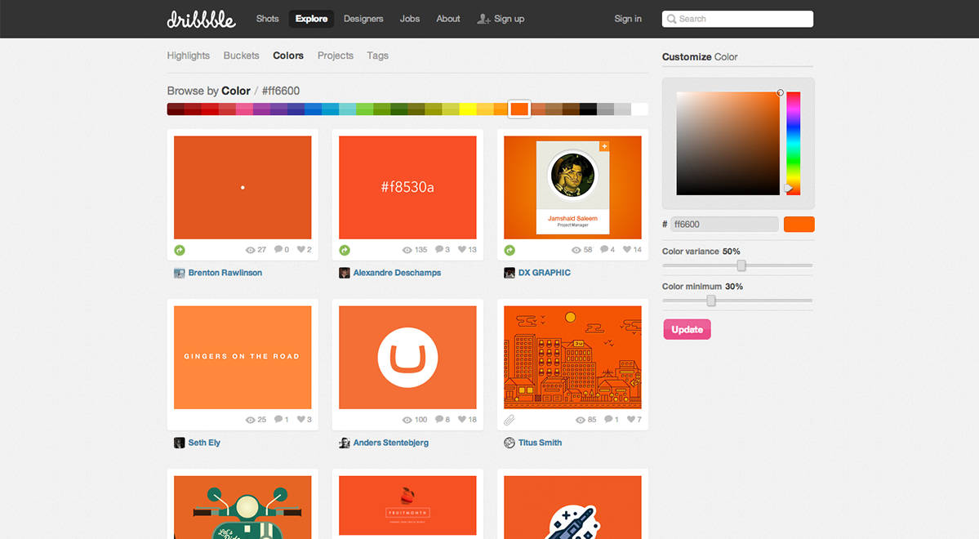This screenshot has width=979, height=539.
Task: Click DX GRAPHIC's avatar icon
Action: [x=510, y=273]
